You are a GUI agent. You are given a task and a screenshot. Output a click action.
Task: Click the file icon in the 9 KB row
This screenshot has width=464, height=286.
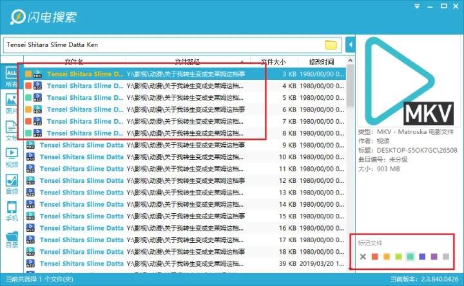click(30, 145)
